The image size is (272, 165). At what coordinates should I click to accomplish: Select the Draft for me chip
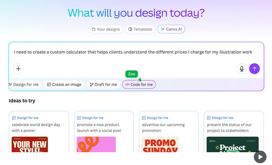103,85
